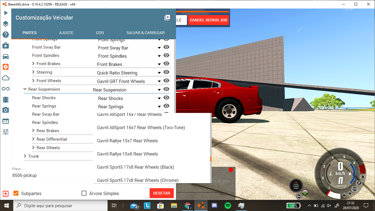Open the vehicle selector car icon
Image resolution: width=375 pixels, height=211 pixels.
pos(6,57)
